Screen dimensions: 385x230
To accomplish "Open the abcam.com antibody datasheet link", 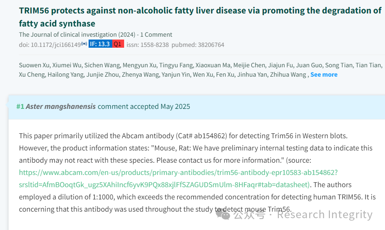I will coord(178,179).
